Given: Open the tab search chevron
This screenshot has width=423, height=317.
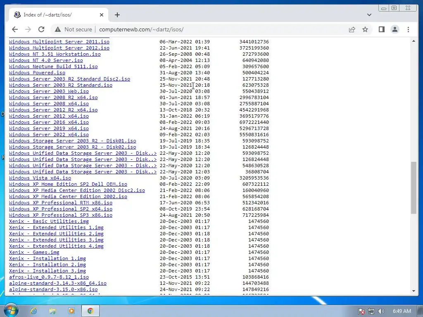Looking at the screenshot, I should pyautogui.click(x=369, y=15).
